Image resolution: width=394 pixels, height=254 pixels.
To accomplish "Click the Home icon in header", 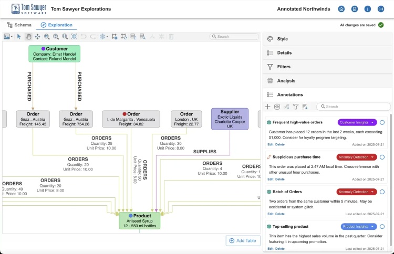I will [341, 9].
